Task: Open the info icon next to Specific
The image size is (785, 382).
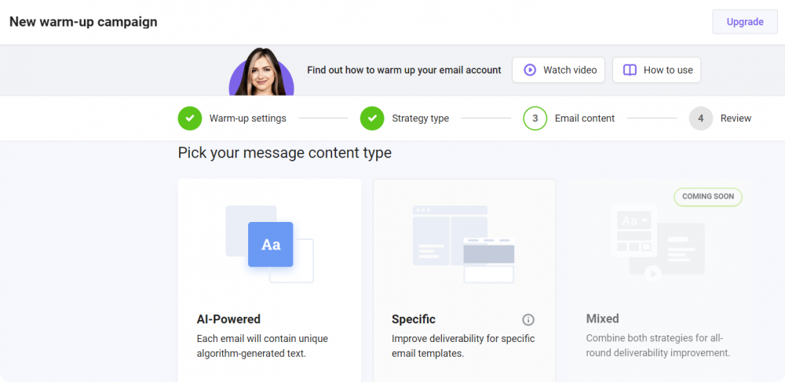Action: coord(528,319)
